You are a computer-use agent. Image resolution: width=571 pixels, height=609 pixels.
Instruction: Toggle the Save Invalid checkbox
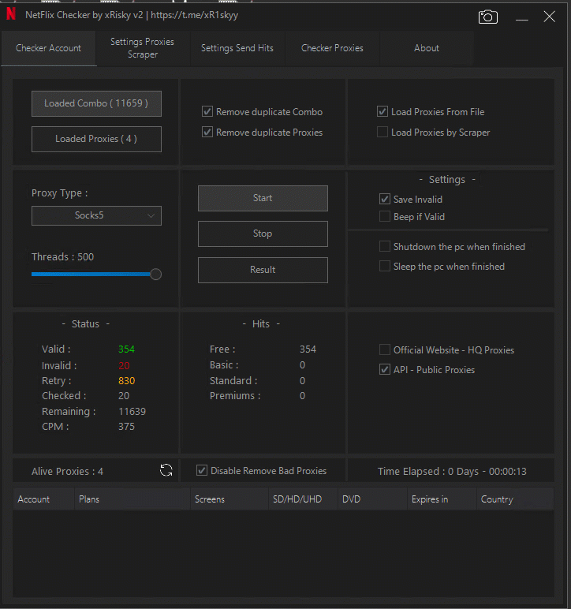(385, 199)
